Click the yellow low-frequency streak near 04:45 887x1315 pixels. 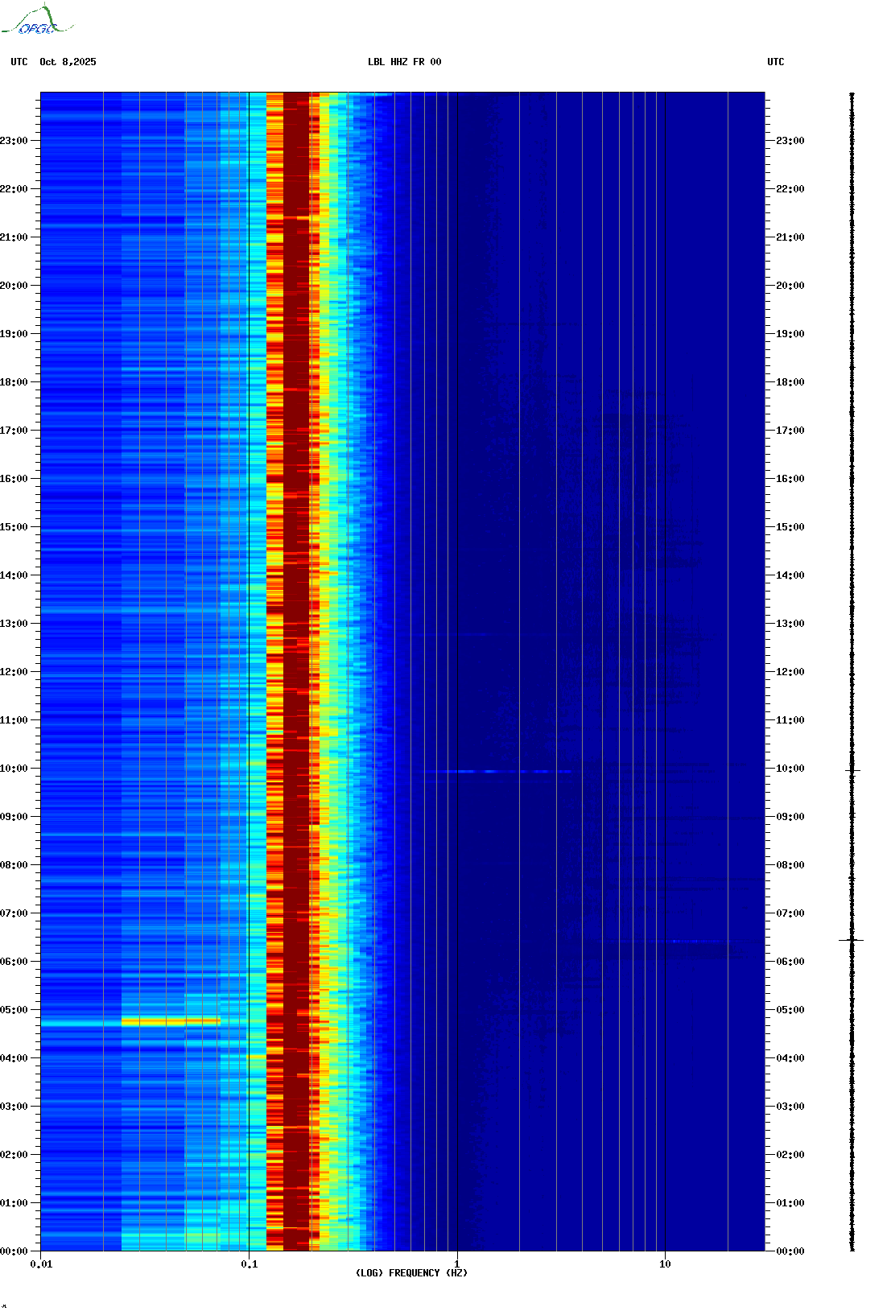pos(170,1021)
